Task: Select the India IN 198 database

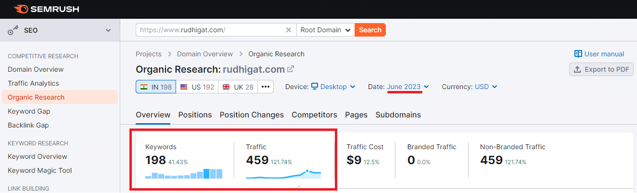Action: [x=156, y=87]
